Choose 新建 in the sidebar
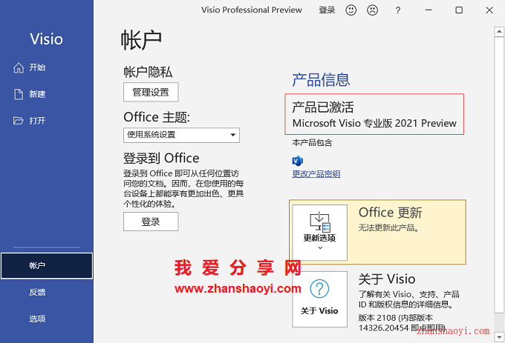Screen dimensions: 505x343 tap(37, 94)
